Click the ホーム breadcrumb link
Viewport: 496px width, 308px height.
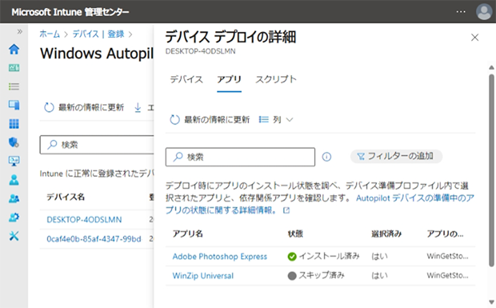pyautogui.click(x=49, y=34)
